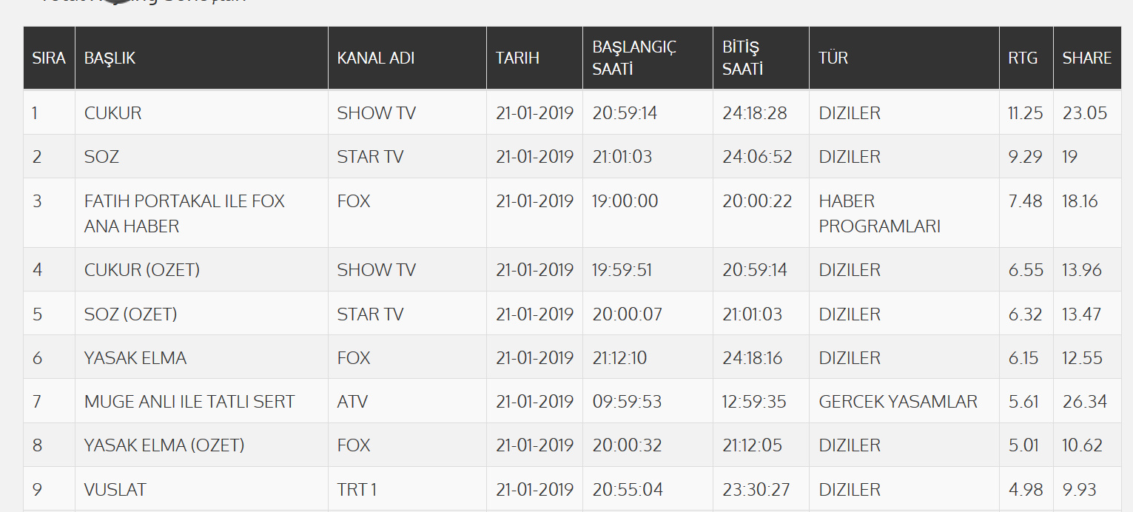This screenshot has width=1133, height=512.
Task: Click the BAŞLIK column header
Action: (110, 58)
